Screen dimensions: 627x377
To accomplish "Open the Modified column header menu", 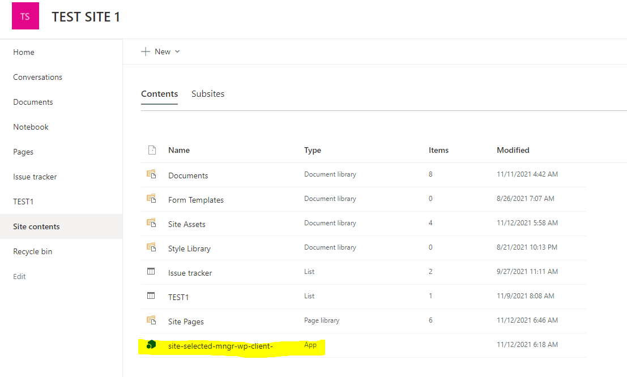I will click(513, 150).
